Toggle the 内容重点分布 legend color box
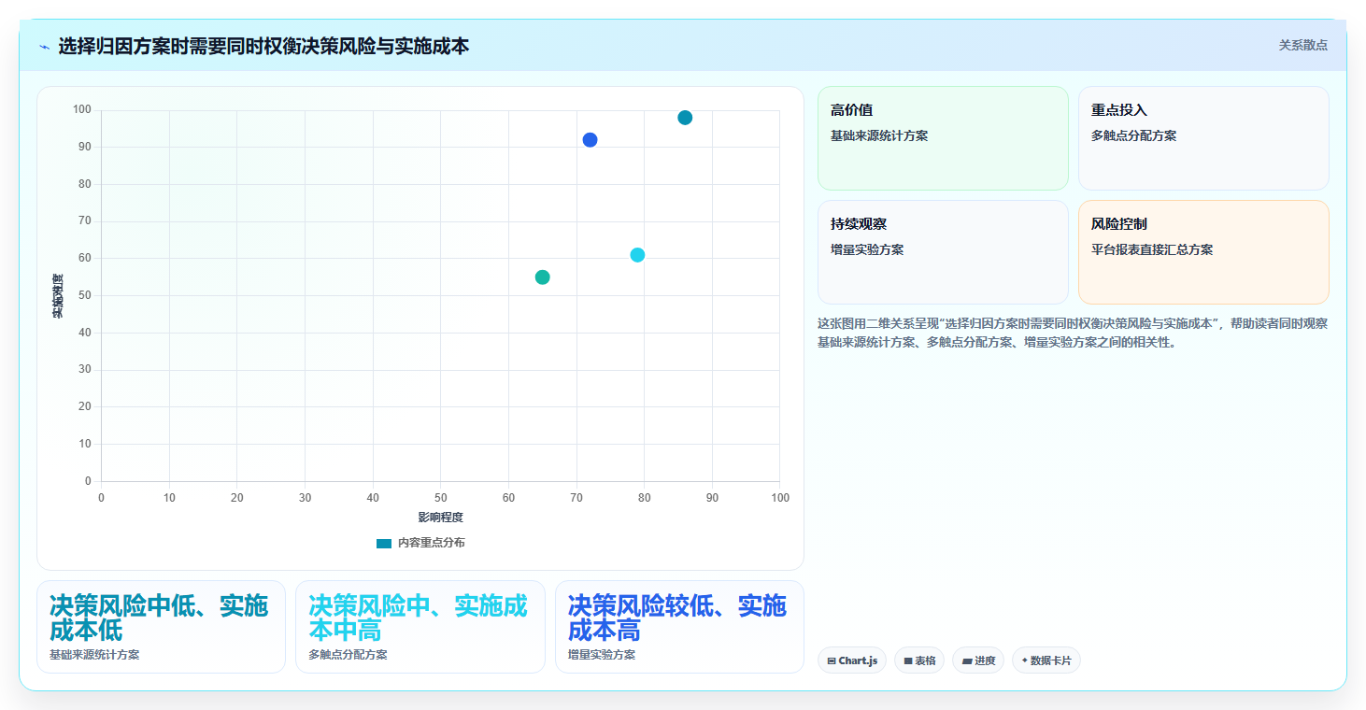The image size is (1366, 710). [384, 544]
